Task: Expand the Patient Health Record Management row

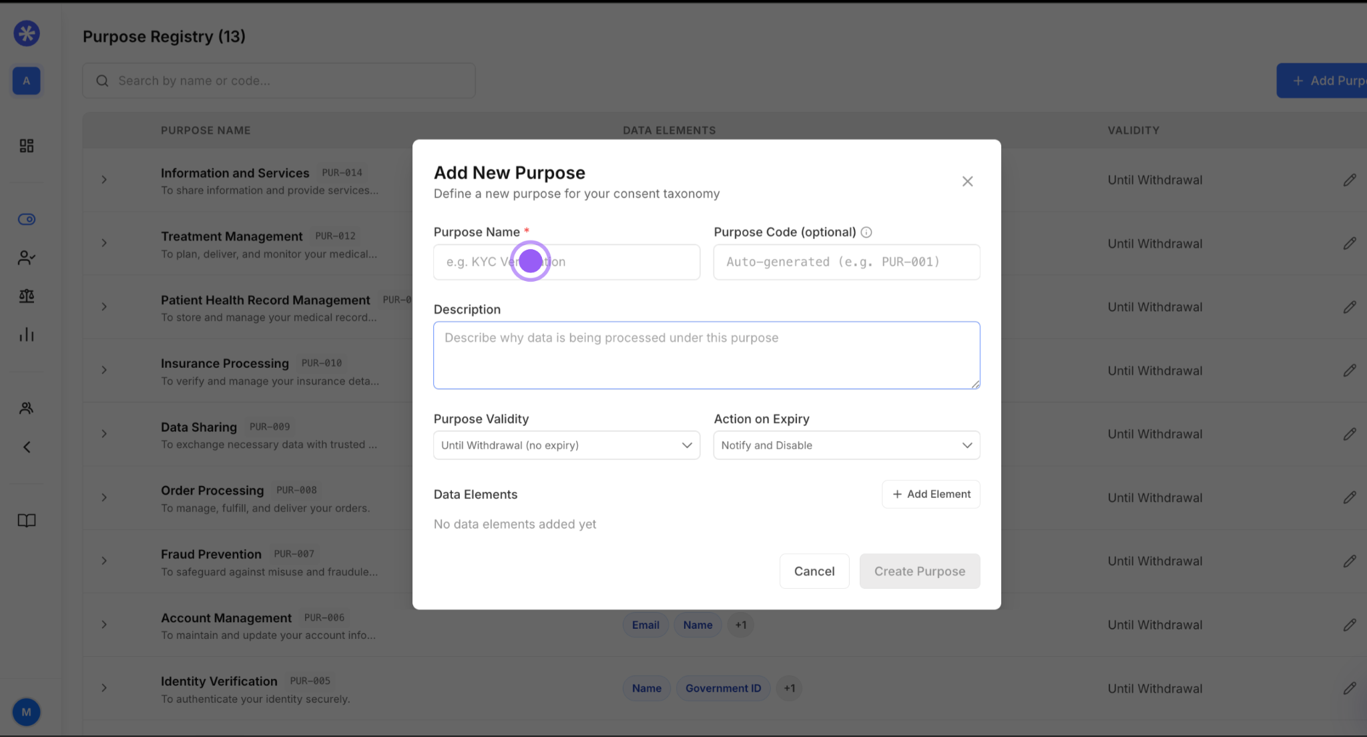Action: (x=104, y=306)
